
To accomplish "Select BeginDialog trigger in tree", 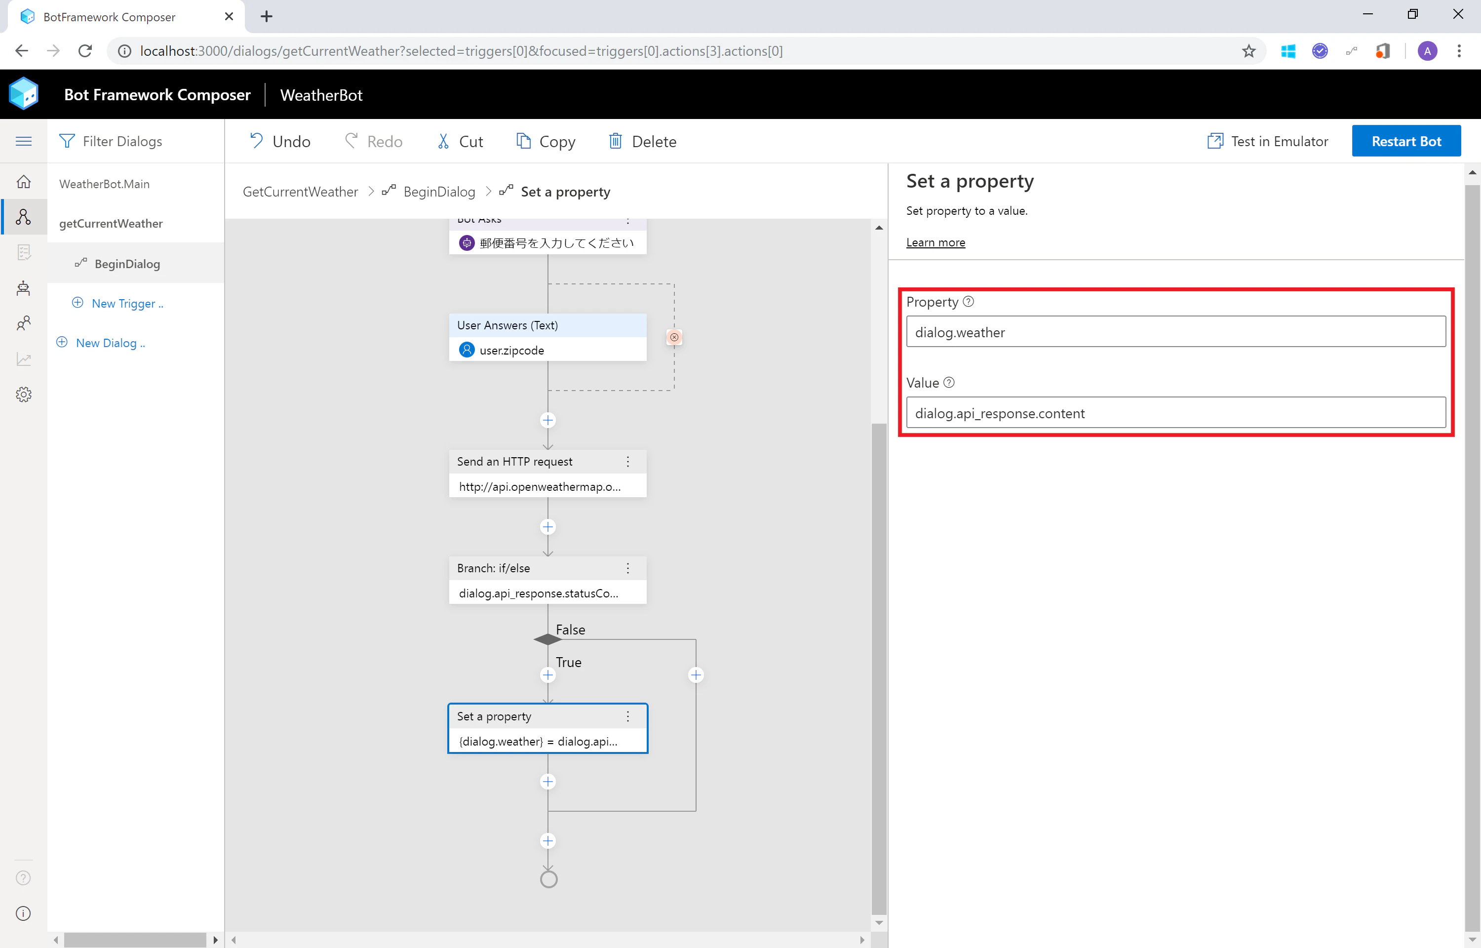I will [x=135, y=264].
